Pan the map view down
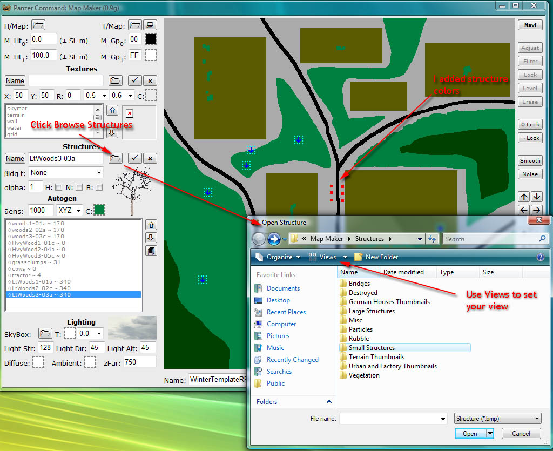This screenshot has height=451, width=553. pyautogui.click(x=537, y=197)
